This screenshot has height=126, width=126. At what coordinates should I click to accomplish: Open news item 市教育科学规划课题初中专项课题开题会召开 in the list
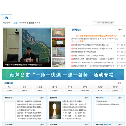point(91,45)
